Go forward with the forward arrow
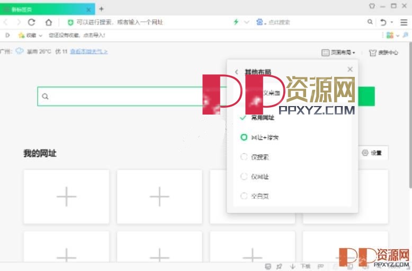This screenshot has width=412, height=271. pos(19,22)
